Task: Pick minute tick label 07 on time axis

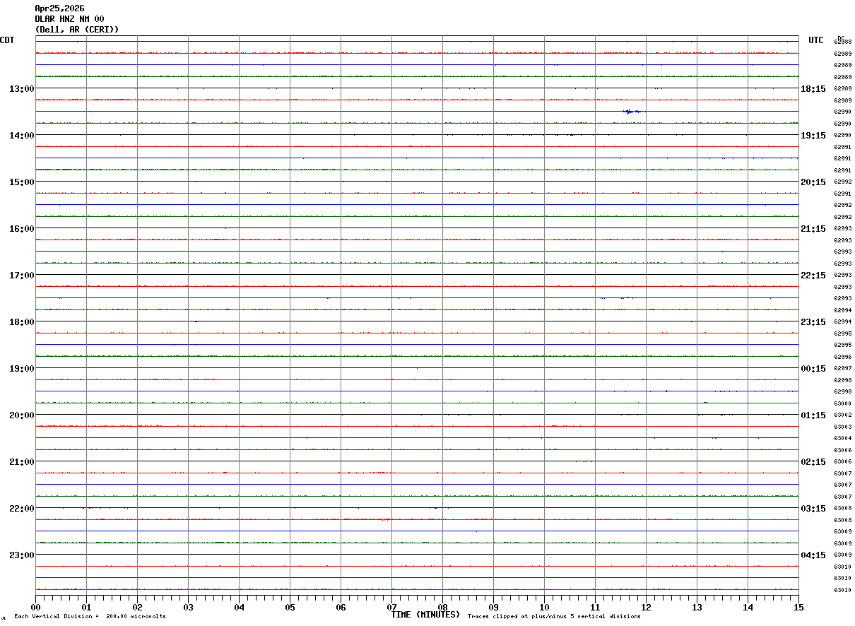Action: pos(391,607)
